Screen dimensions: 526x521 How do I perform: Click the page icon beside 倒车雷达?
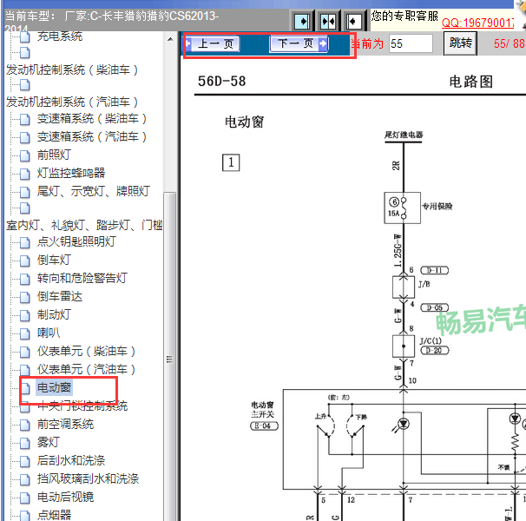pos(25,297)
